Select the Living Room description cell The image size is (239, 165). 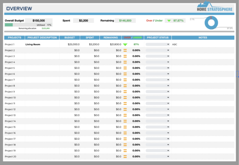[x=42, y=44]
